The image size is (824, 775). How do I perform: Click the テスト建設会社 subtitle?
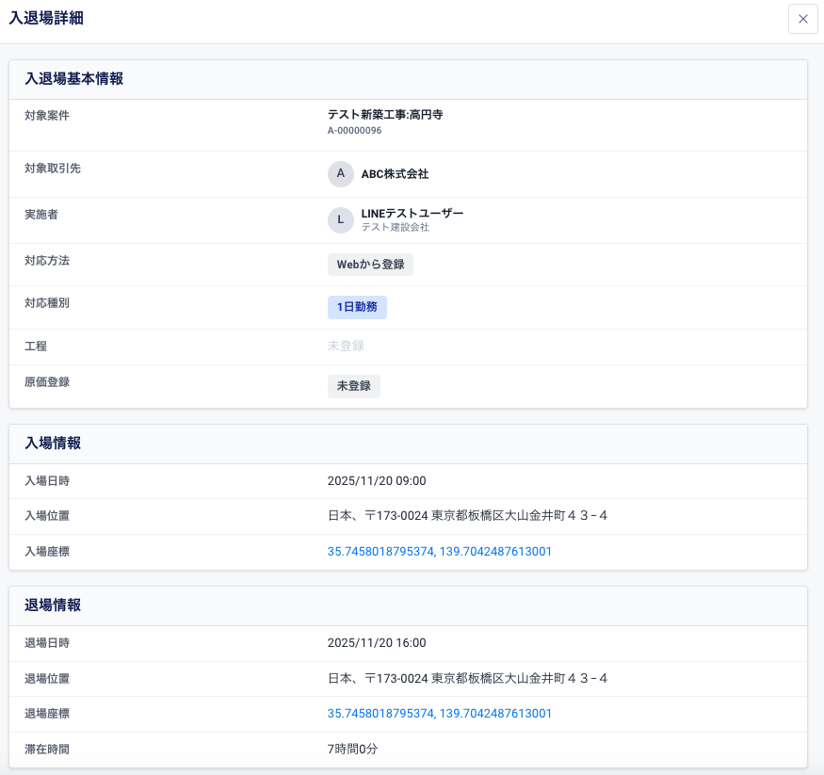tap(396, 228)
